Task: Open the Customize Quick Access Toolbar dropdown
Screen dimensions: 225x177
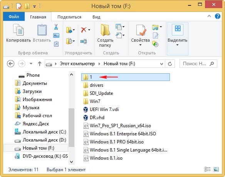Action: coord(34,7)
